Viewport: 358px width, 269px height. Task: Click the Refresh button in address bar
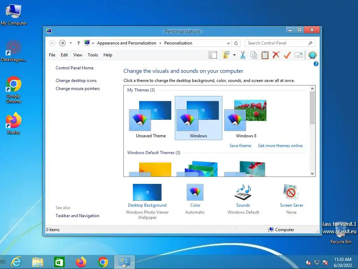pos(236,43)
